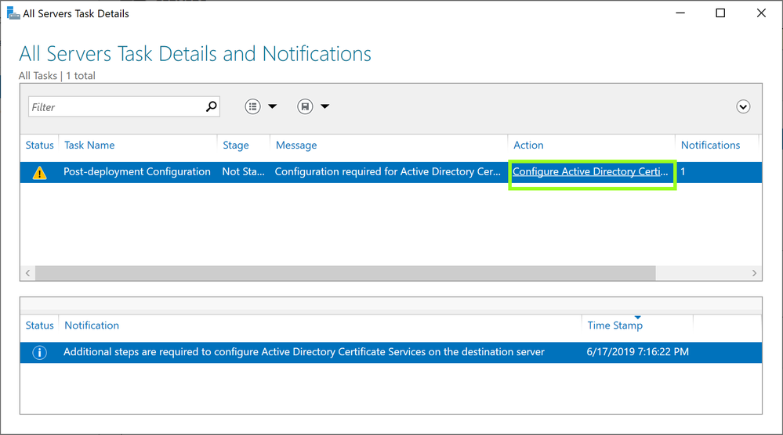Sort tasks by Task Name column
Image resolution: width=783 pixels, height=435 pixels.
[x=89, y=145]
